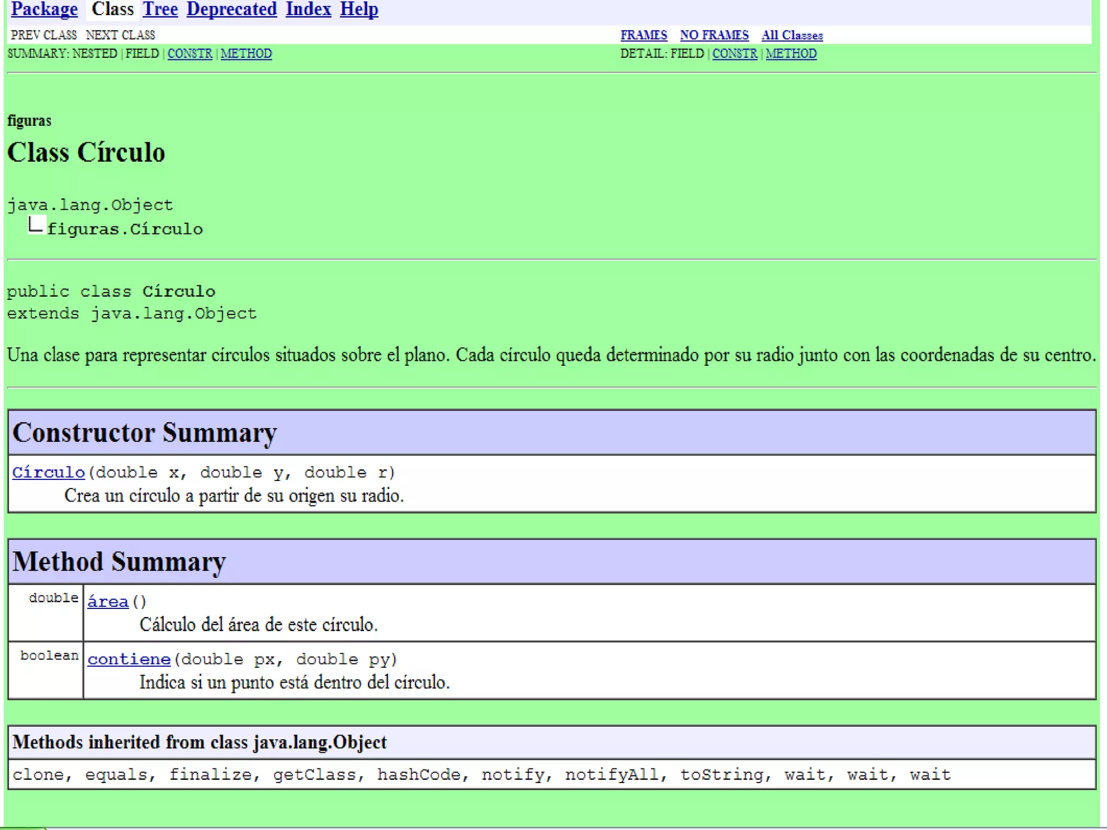1107x830 pixels.
Task: Jump to METHOD in DETAIL row
Action: [x=791, y=53]
